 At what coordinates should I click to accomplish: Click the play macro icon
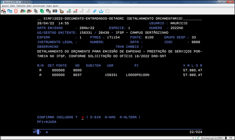[69, 11]
